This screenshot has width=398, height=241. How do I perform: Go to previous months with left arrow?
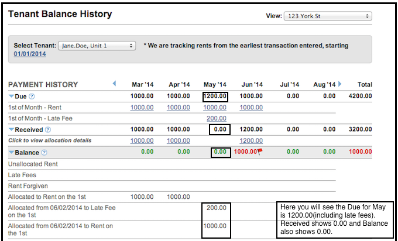(x=114, y=84)
